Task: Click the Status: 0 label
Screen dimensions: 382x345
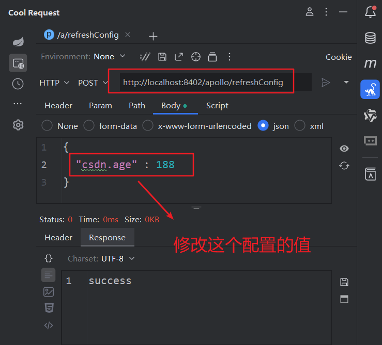Action: 56,220
